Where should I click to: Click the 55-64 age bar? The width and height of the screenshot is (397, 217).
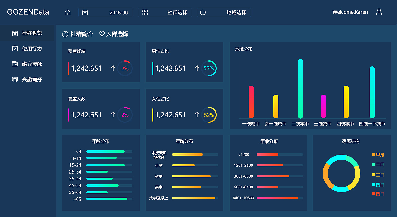(x=109, y=192)
